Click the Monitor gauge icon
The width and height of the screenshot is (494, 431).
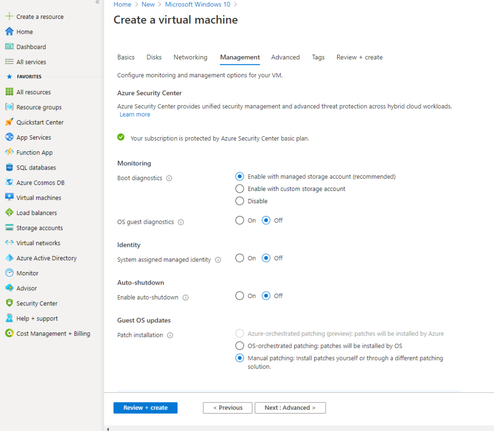coord(10,273)
